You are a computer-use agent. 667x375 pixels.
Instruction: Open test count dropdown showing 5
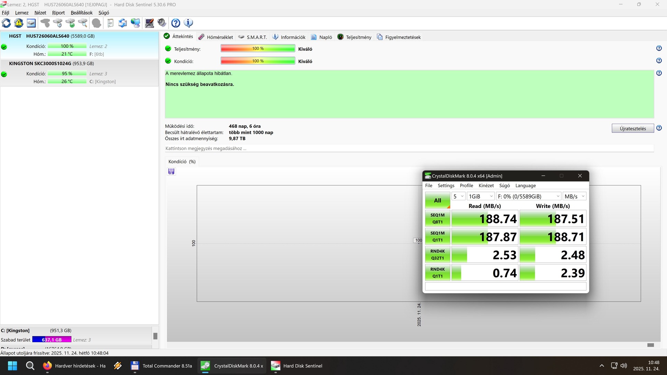coord(458,196)
